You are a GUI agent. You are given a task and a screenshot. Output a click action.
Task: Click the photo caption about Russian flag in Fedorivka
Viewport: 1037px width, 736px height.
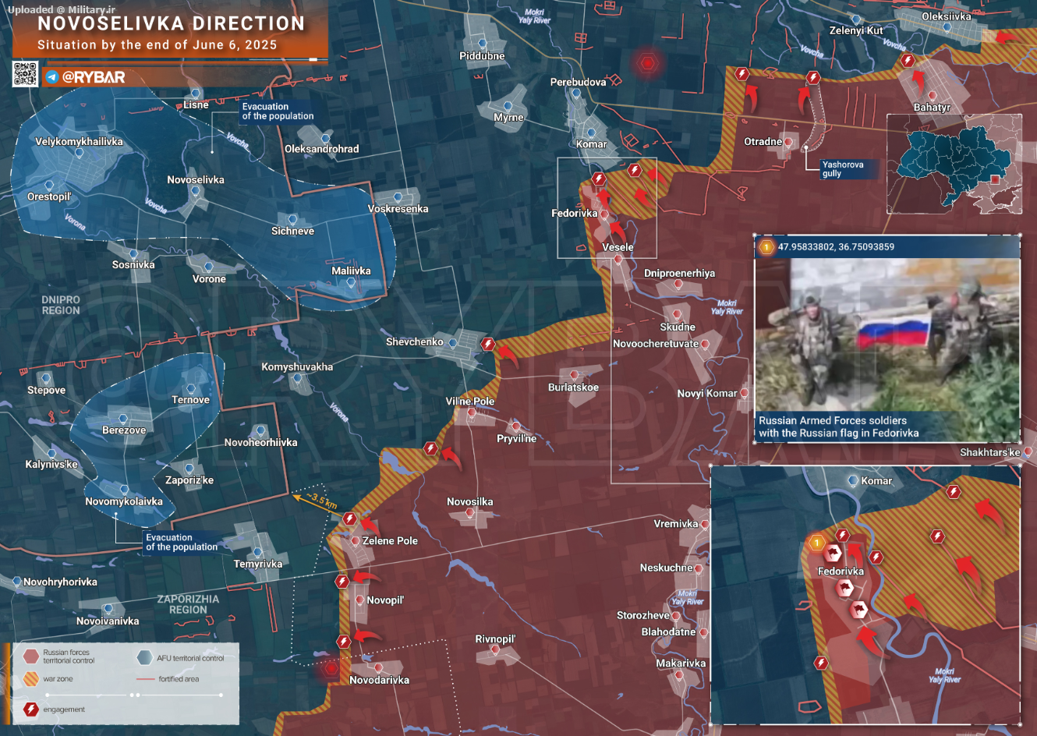click(x=839, y=427)
